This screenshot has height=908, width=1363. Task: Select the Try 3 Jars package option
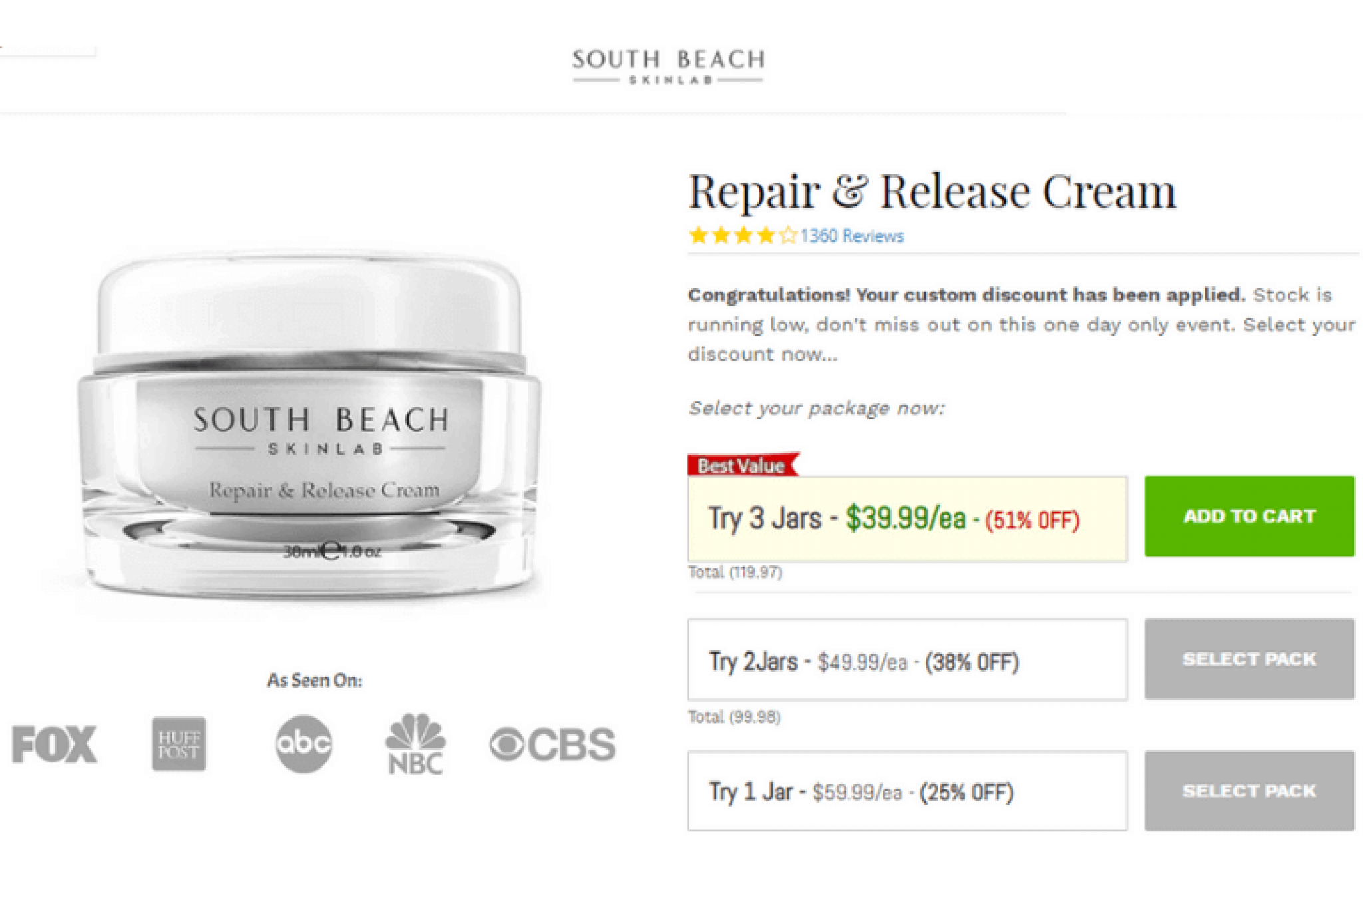908,519
